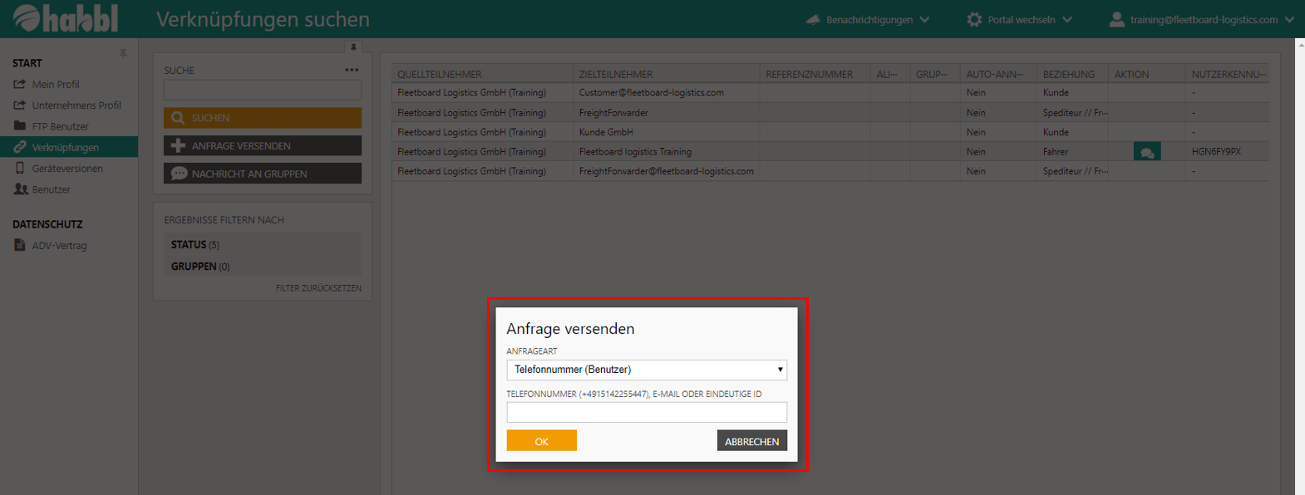This screenshot has width=1305, height=495.
Task: Open Mein Profil in sidebar
Action: coord(55,84)
